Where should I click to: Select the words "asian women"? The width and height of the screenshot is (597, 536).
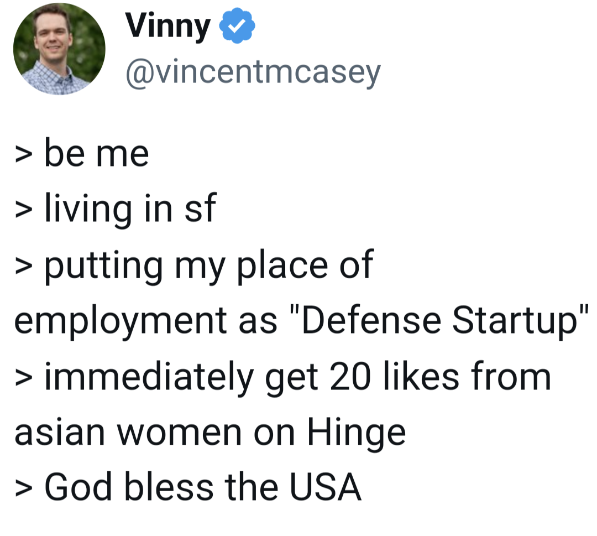[x=128, y=432]
